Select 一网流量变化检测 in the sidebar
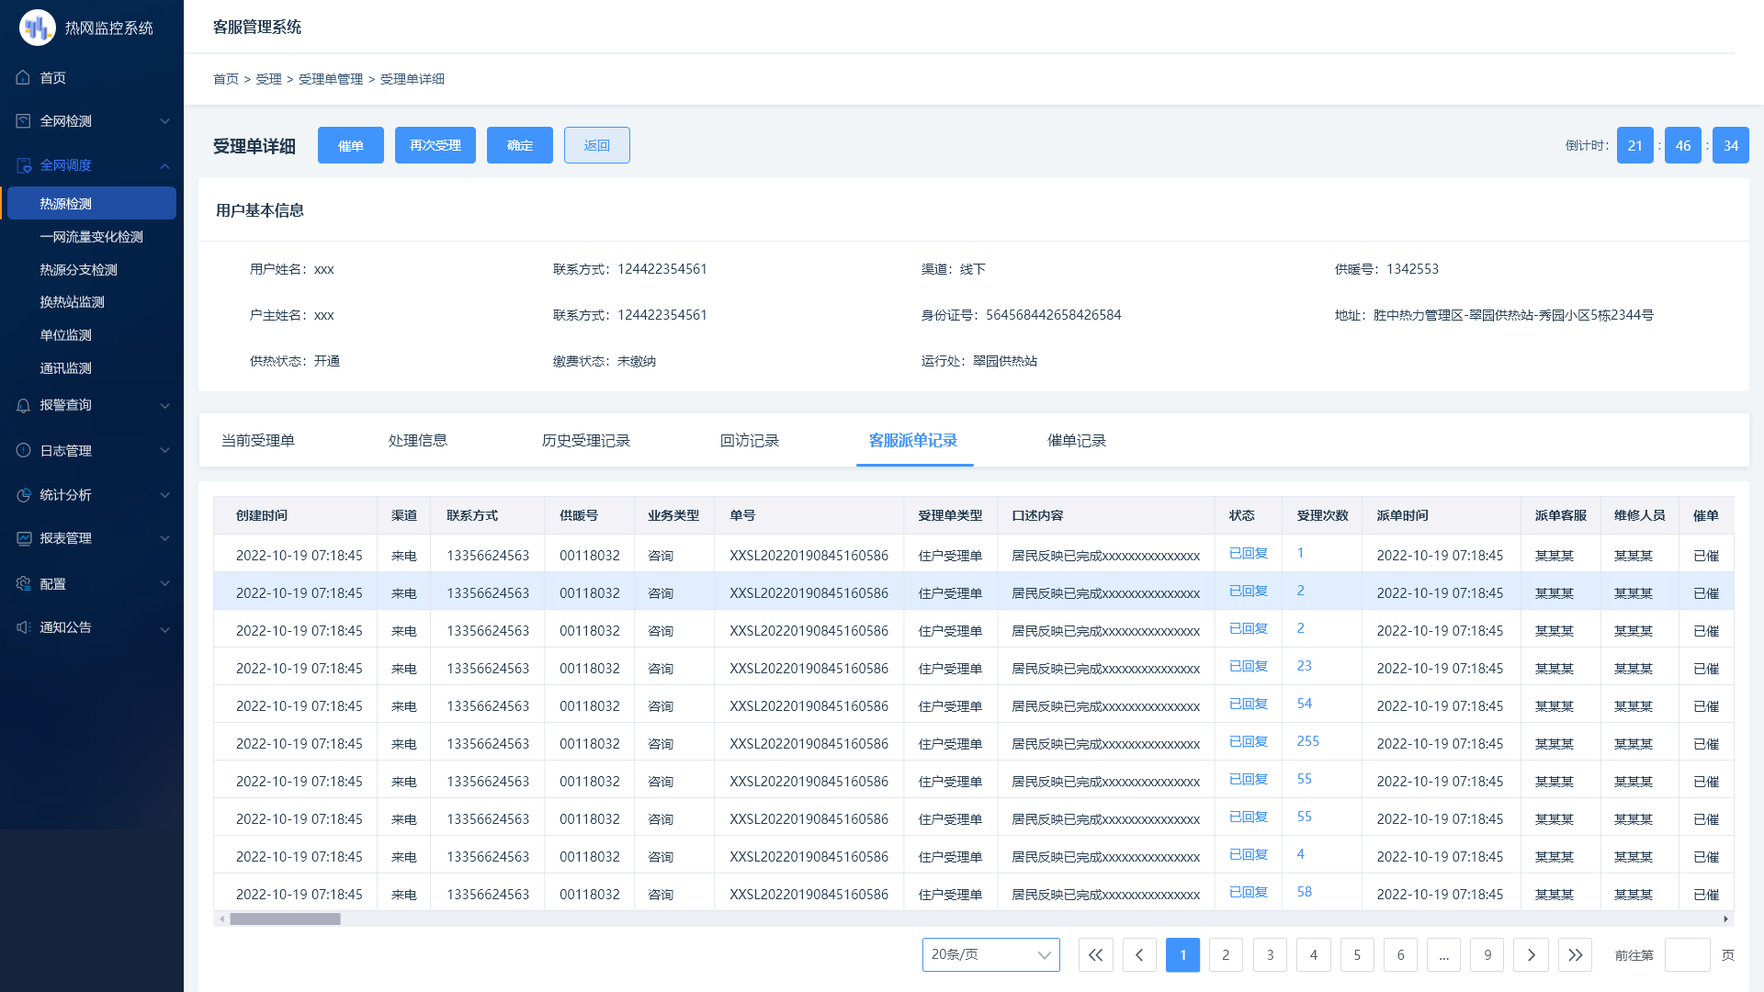 pos(92,237)
